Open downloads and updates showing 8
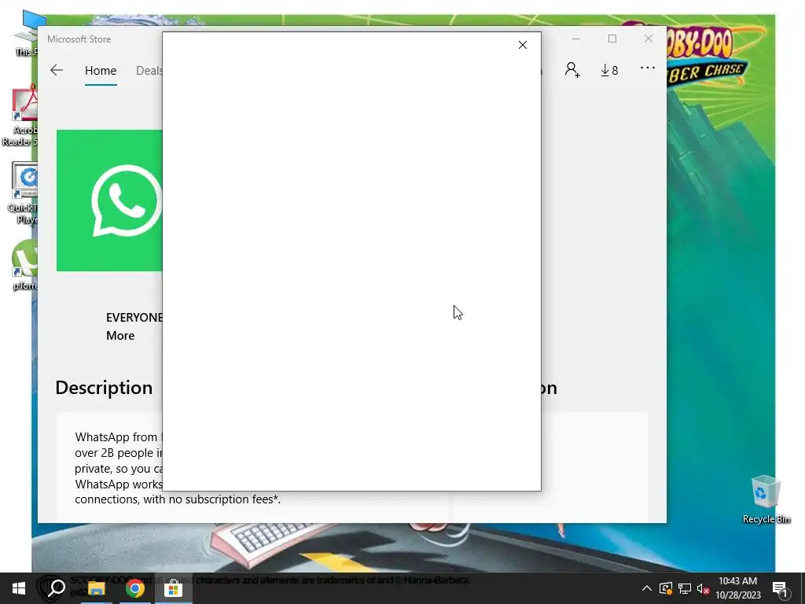 coord(609,70)
